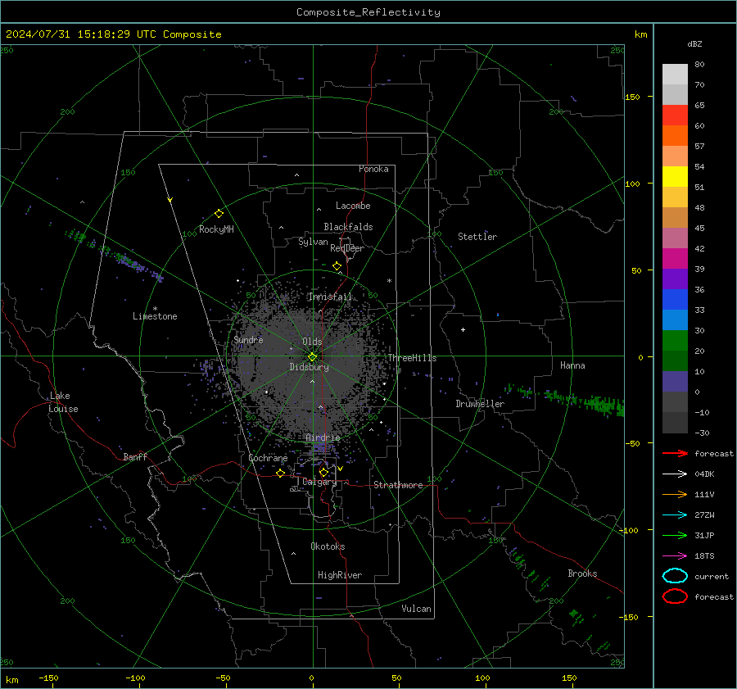Click the yellow diamond marker near RockyMH
The height and width of the screenshot is (689, 737).
(x=219, y=214)
